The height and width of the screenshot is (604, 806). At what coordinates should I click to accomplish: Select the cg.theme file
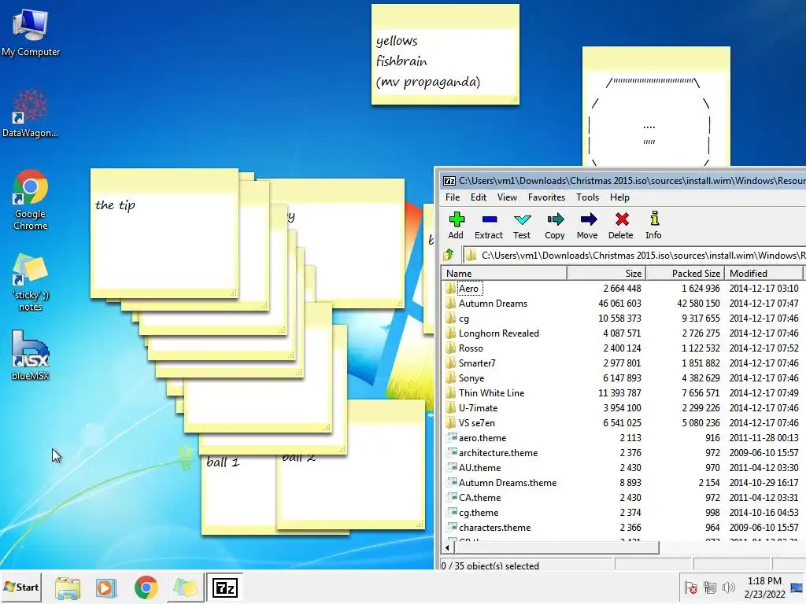(x=623, y=512)
